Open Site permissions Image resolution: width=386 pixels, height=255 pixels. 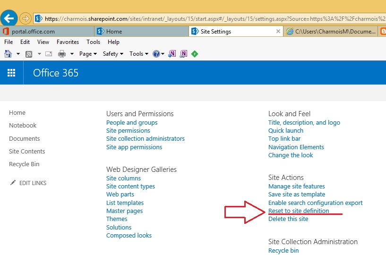128,131
